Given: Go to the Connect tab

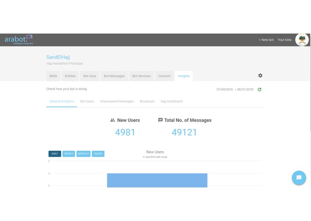Looking at the screenshot, I should tap(164, 76).
